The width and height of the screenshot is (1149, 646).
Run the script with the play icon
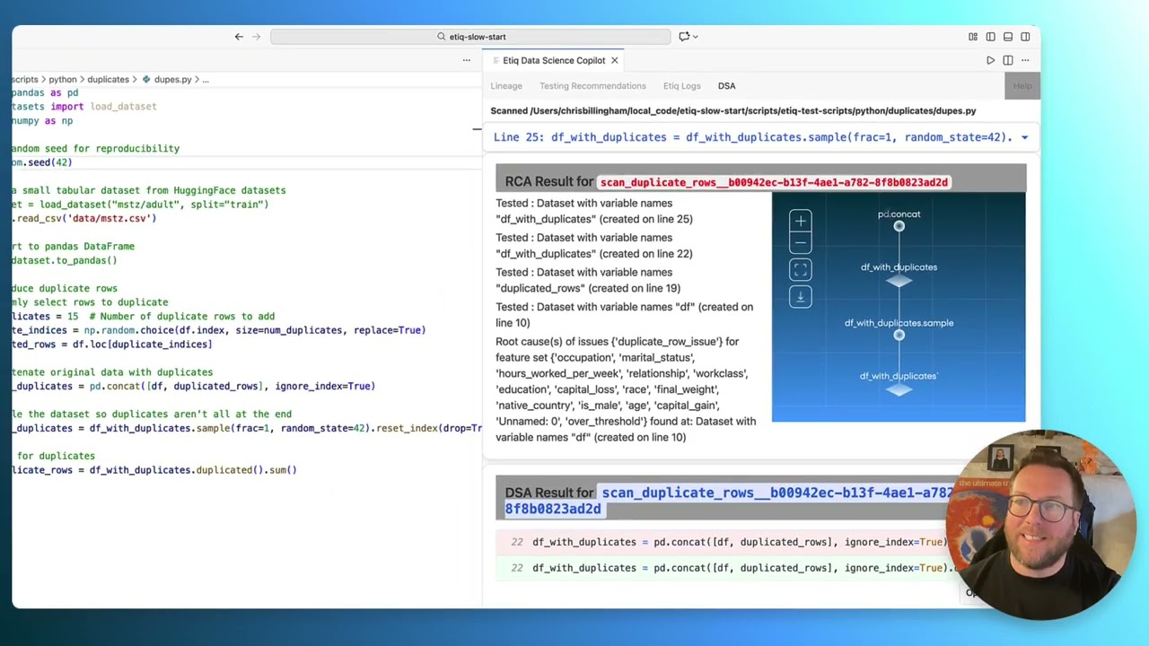tap(990, 60)
